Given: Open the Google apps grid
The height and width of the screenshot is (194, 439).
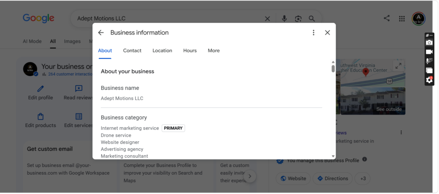Looking at the screenshot, I should point(402,19).
